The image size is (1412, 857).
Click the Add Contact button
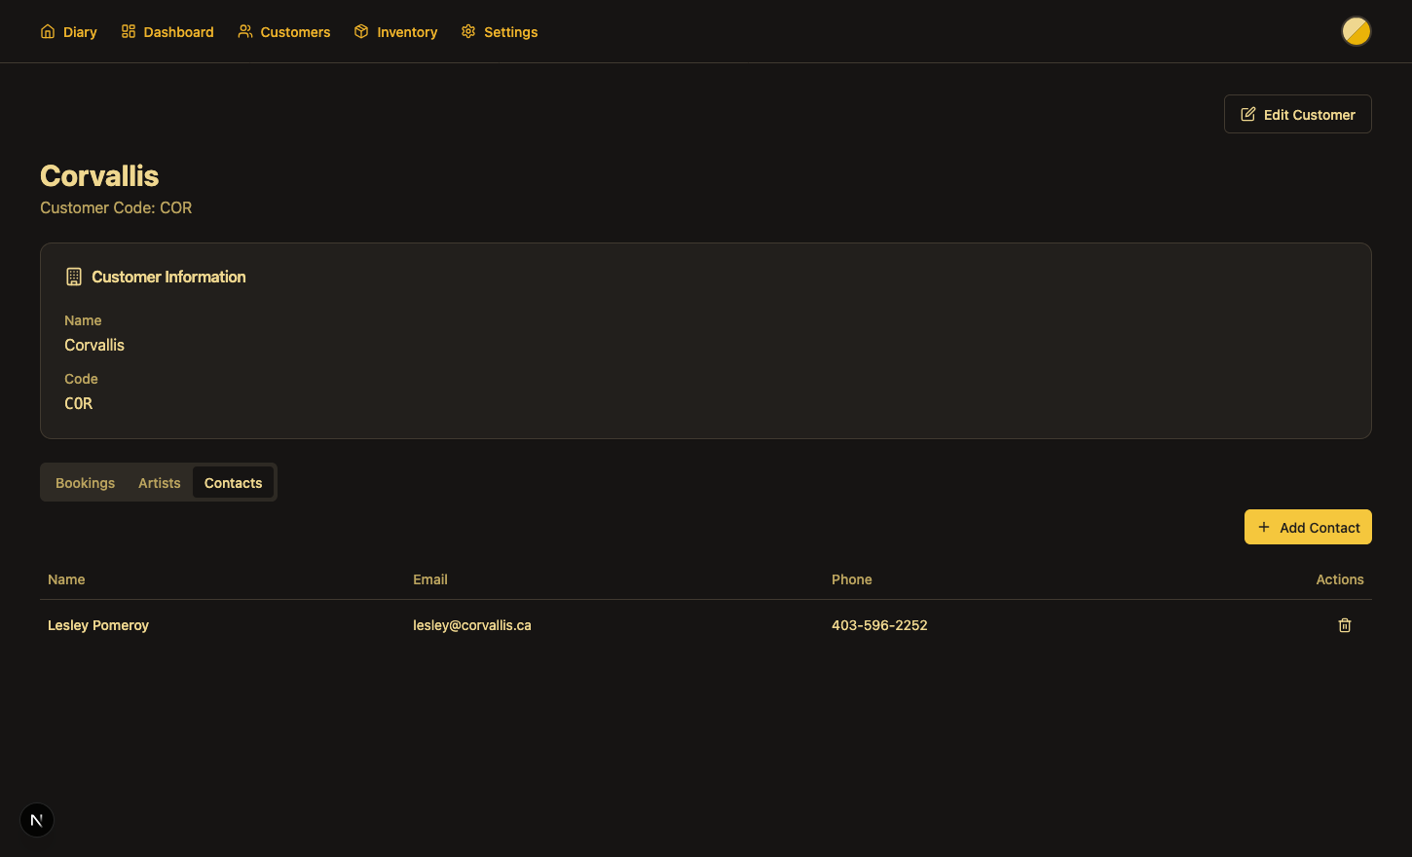1307,528
